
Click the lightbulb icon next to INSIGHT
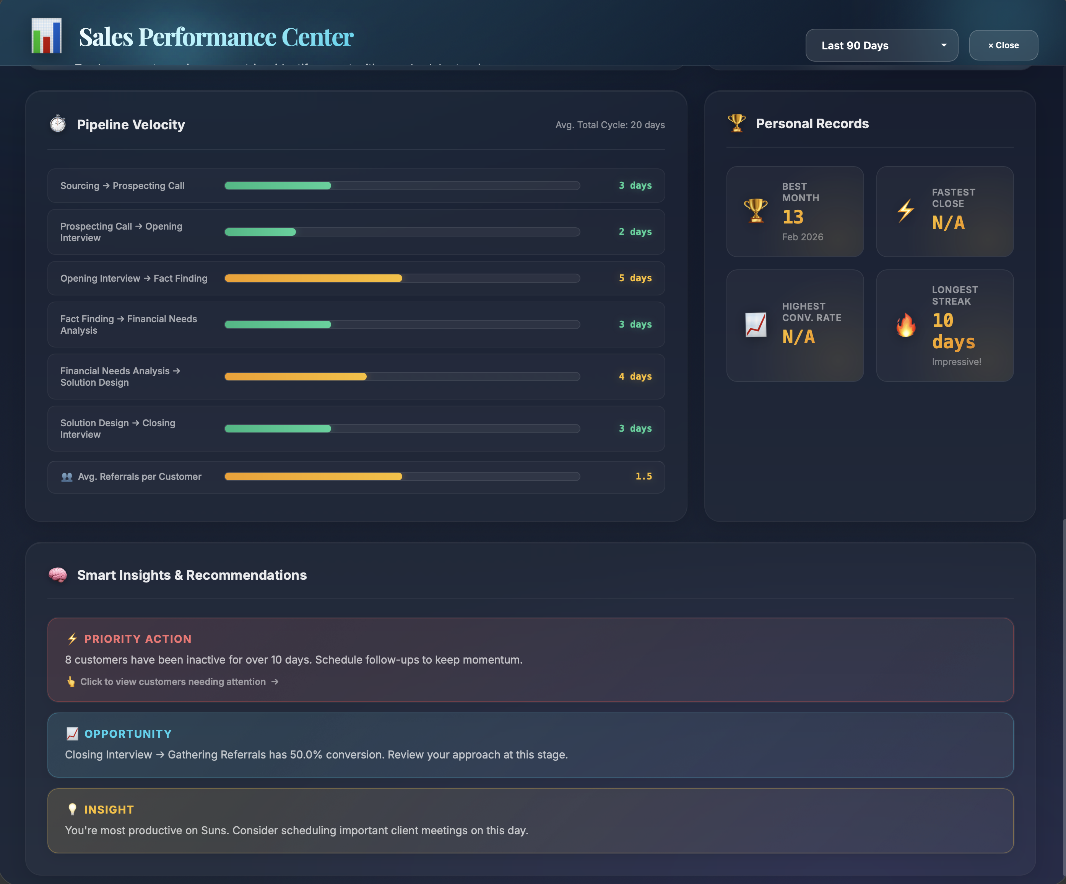pyautogui.click(x=72, y=809)
